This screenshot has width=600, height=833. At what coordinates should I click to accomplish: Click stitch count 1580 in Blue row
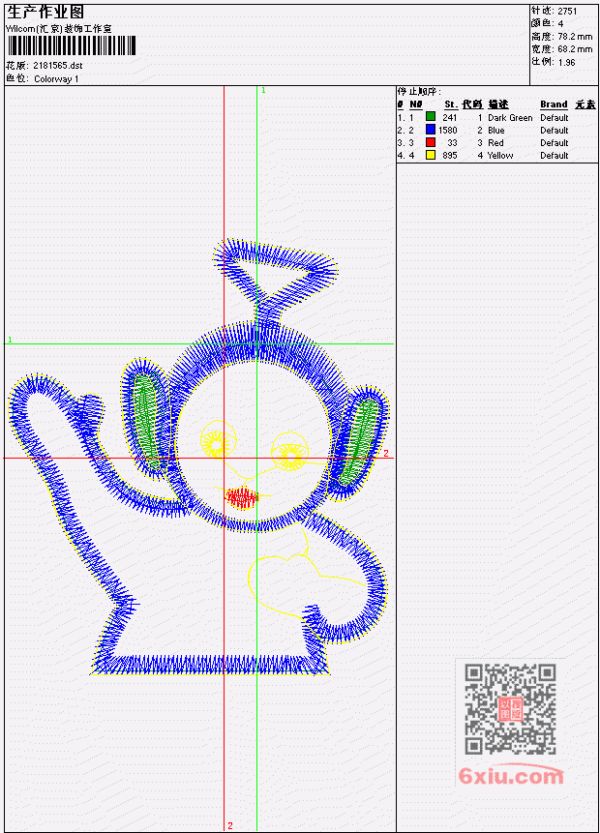click(447, 131)
